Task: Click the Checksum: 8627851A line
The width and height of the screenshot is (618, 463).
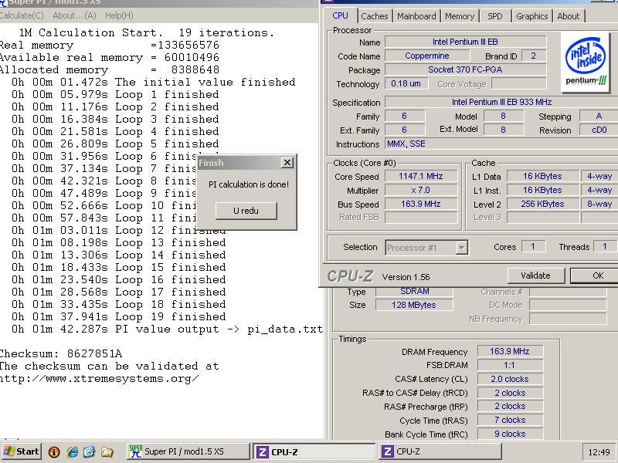Action: tap(61, 353)
